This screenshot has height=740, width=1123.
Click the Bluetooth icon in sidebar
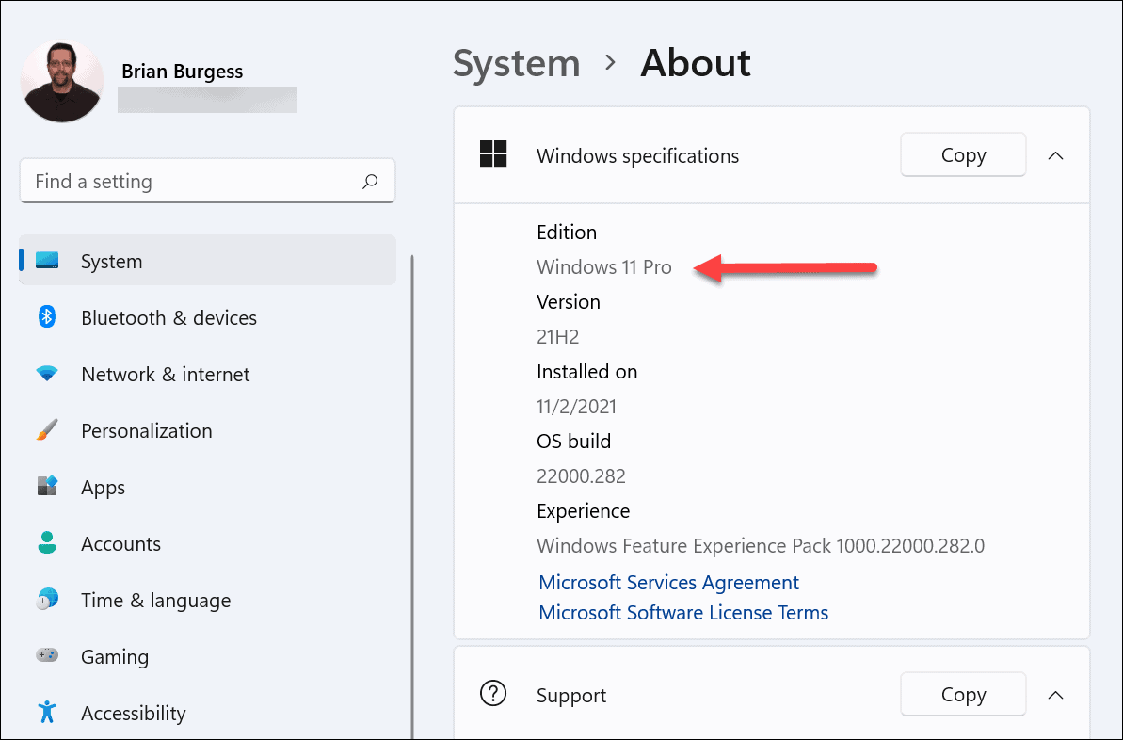[48, 317]
